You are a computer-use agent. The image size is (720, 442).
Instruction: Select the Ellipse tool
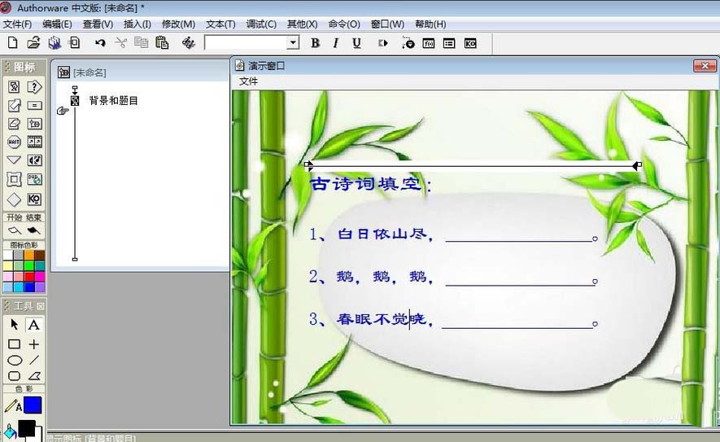pos(14,361)
